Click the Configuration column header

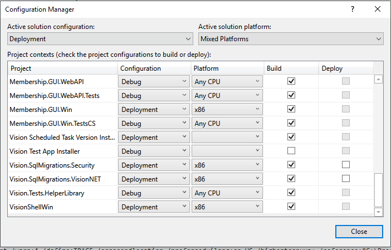154,68
